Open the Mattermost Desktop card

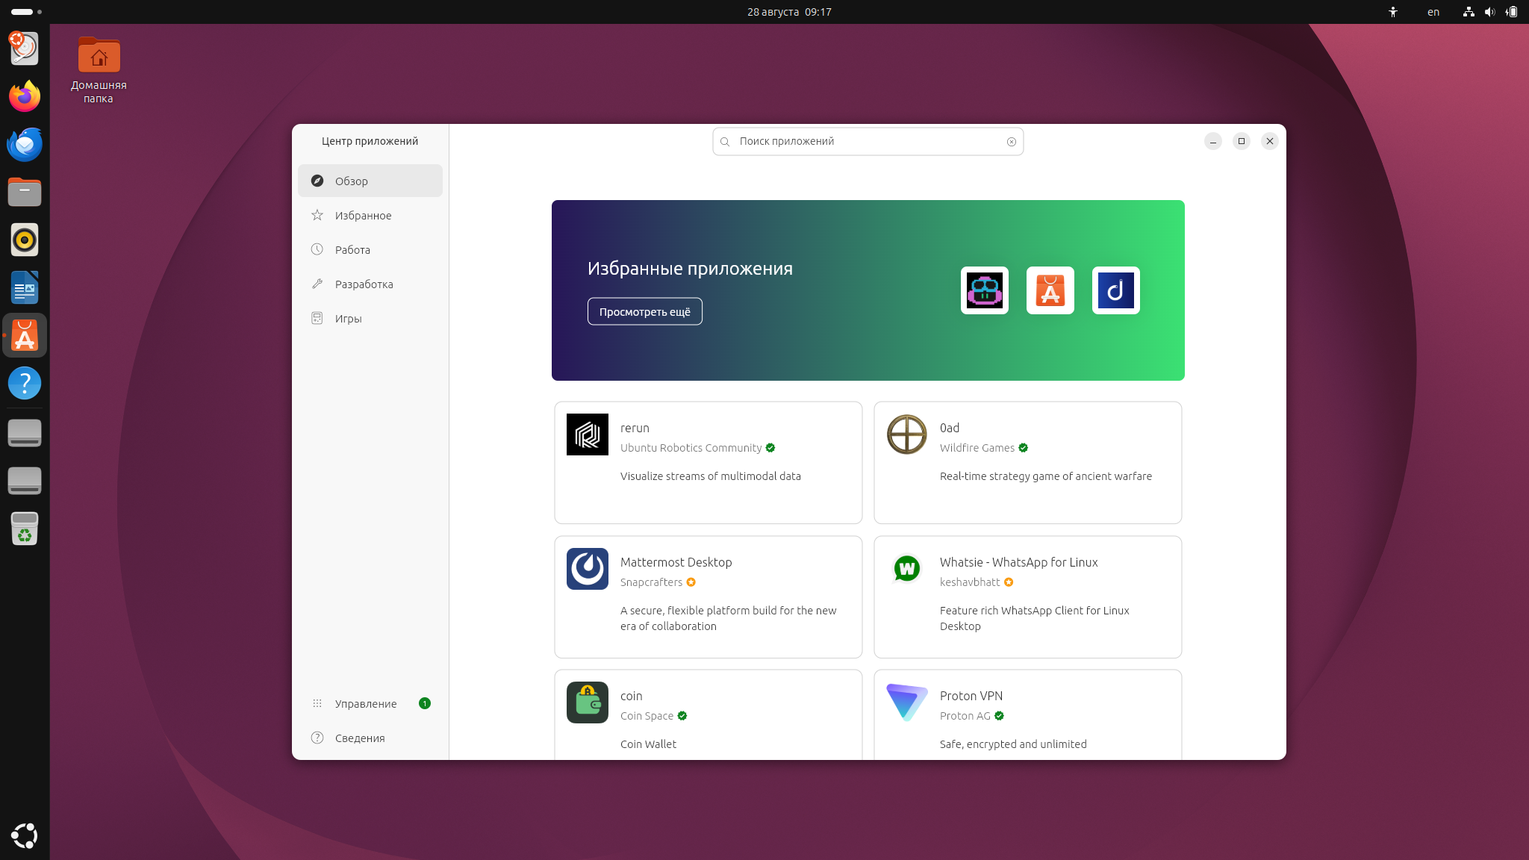coord(709,597)
